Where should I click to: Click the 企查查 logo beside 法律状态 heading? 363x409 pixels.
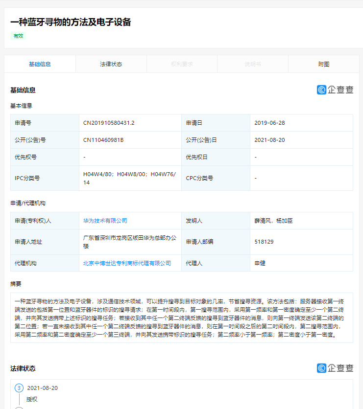coord(335,368)
